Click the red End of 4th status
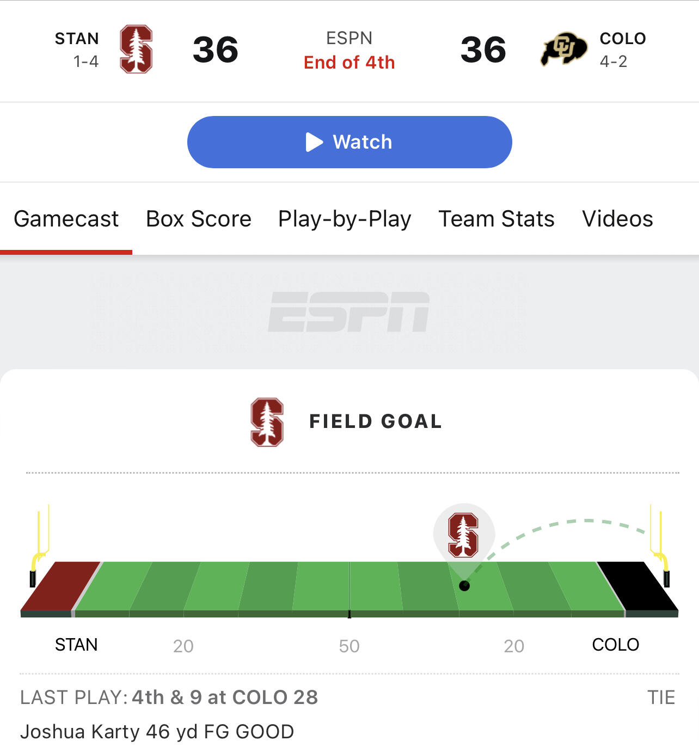This screenshot has height=753, width=699. 349,63
